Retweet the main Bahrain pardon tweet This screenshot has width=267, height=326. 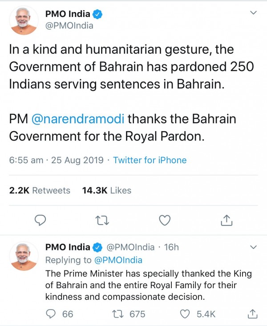pos(103,220)
